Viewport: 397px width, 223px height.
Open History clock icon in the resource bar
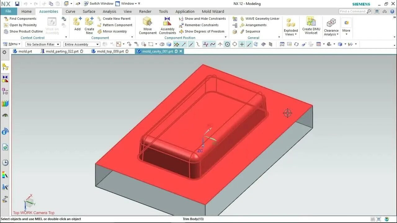[5, 163]
